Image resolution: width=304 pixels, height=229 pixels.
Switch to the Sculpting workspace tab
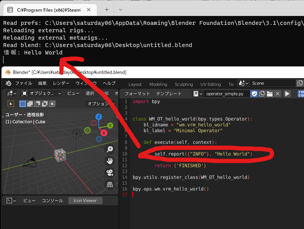184,84
